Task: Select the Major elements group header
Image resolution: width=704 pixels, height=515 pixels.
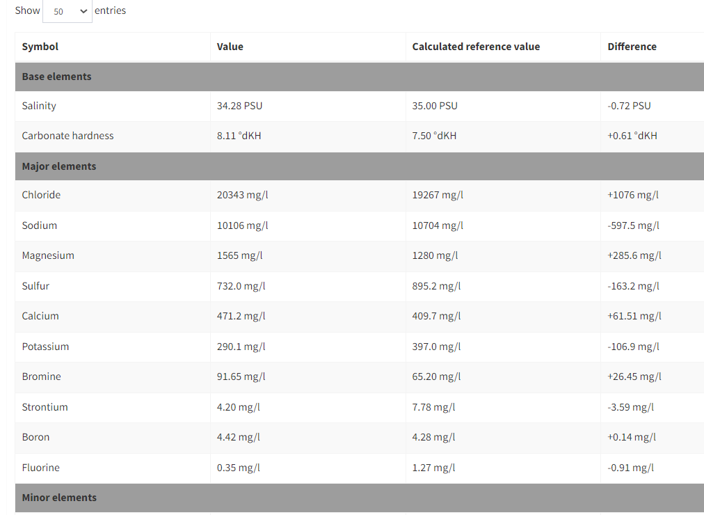Action: [x=59, y=166]
